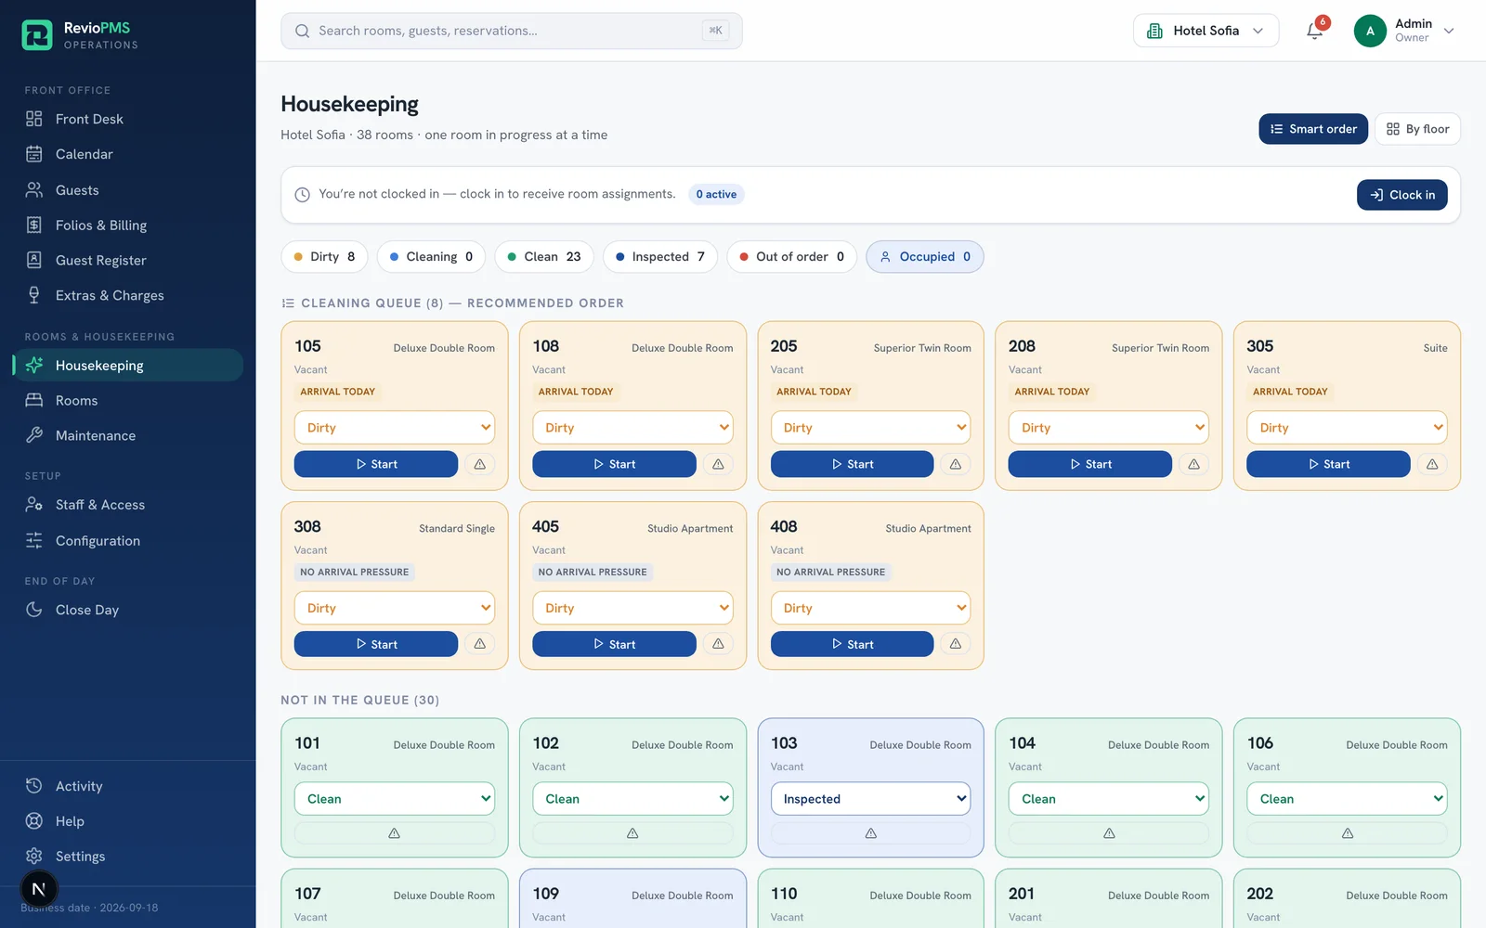
Task: Open the Hotel Sofia property selector
Action: point(1206,31)
